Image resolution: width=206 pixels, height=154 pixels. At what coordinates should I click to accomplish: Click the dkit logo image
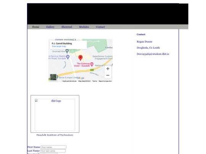pos(55,115)
